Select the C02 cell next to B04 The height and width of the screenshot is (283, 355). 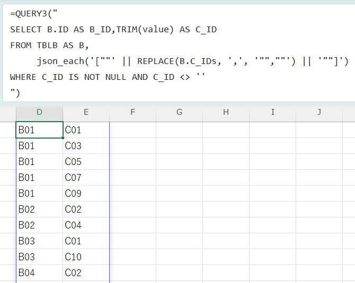point(86,273)
